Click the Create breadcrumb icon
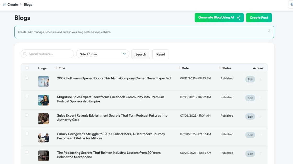The image size is (293, 164). coord(4,4)
